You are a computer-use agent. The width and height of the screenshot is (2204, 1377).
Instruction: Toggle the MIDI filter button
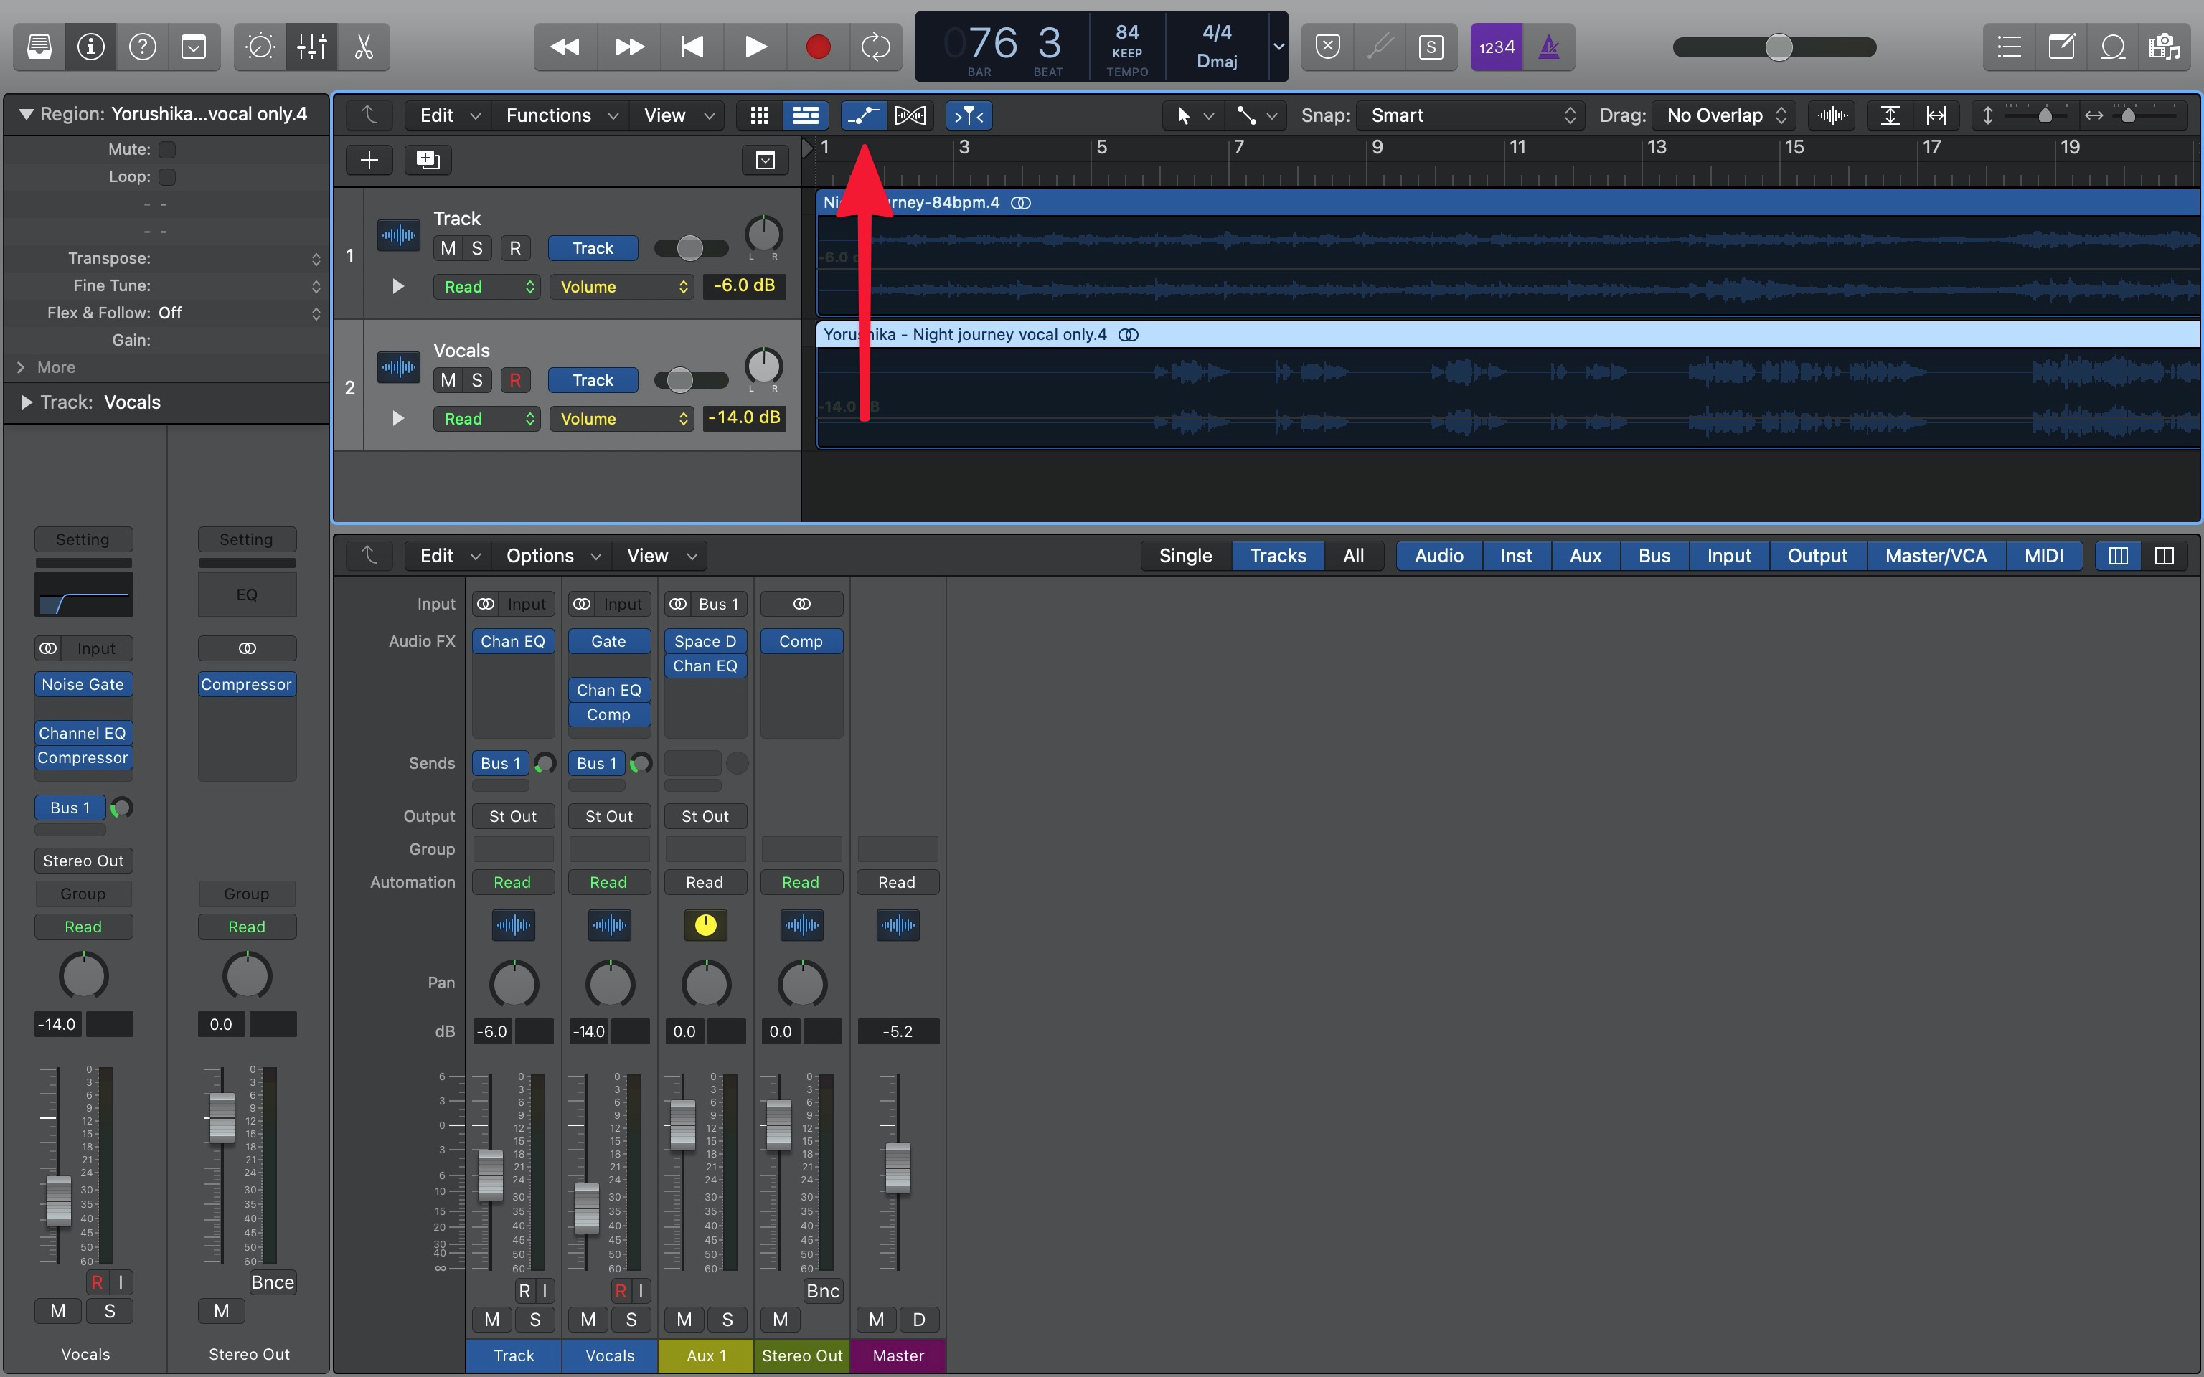(2044, 557)
